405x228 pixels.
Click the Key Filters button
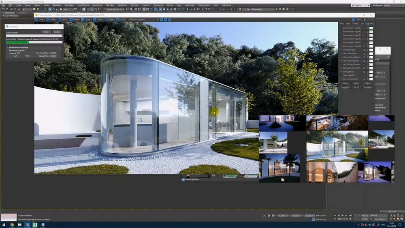(380, 219)
